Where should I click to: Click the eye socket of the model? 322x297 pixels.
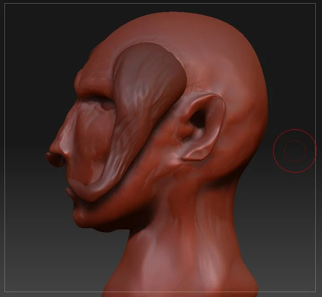(106, 105)
